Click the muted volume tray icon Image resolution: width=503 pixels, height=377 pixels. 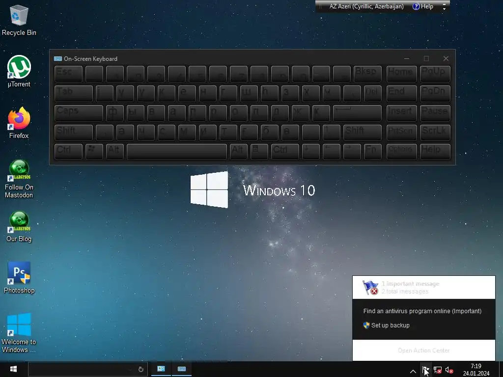pos(449,370)
